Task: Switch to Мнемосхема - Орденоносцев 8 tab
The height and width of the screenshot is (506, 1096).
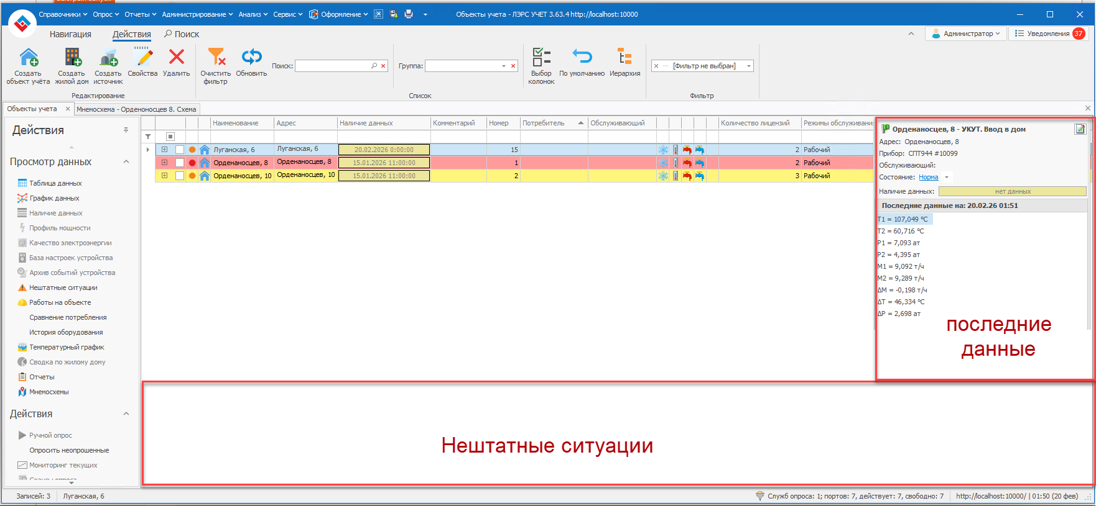Action: pyautogui.click(x=136, y=109)
